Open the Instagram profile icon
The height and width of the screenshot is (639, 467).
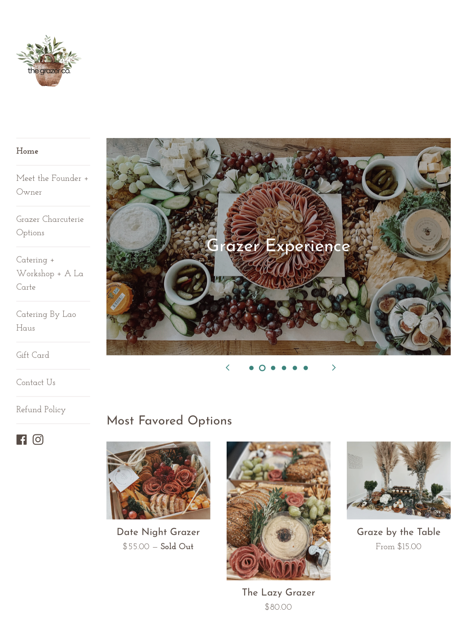point(38,439)
